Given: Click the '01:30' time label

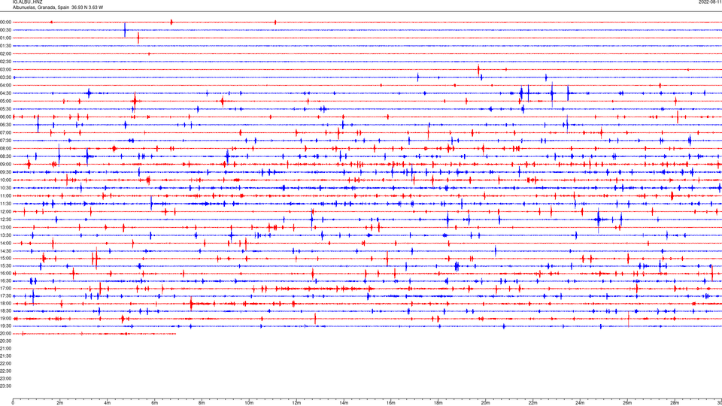Looking at the screenshot, I should [x=6, y=46].
